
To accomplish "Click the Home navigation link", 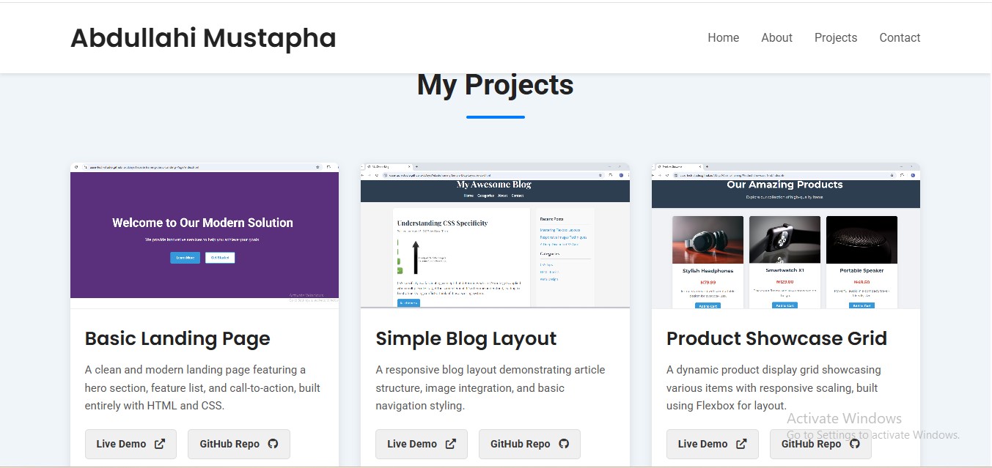I will point(723,37).
